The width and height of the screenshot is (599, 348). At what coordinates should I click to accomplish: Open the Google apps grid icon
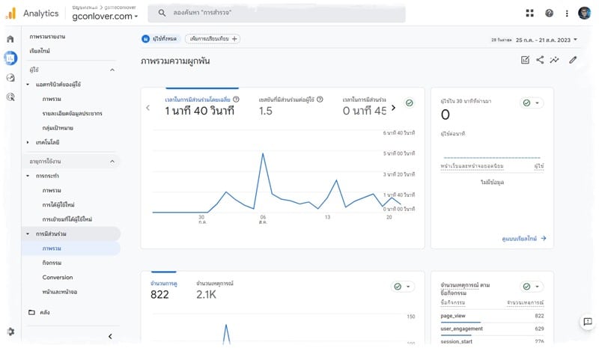[x=529, y=13]
